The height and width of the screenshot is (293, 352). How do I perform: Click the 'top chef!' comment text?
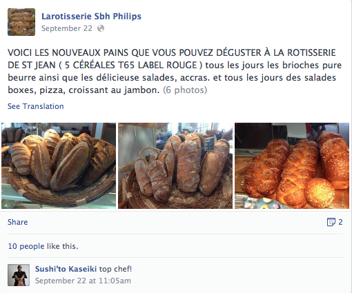click(115, 269)
